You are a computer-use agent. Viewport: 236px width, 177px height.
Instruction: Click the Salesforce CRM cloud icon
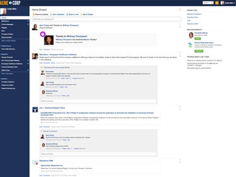[35, 163]
